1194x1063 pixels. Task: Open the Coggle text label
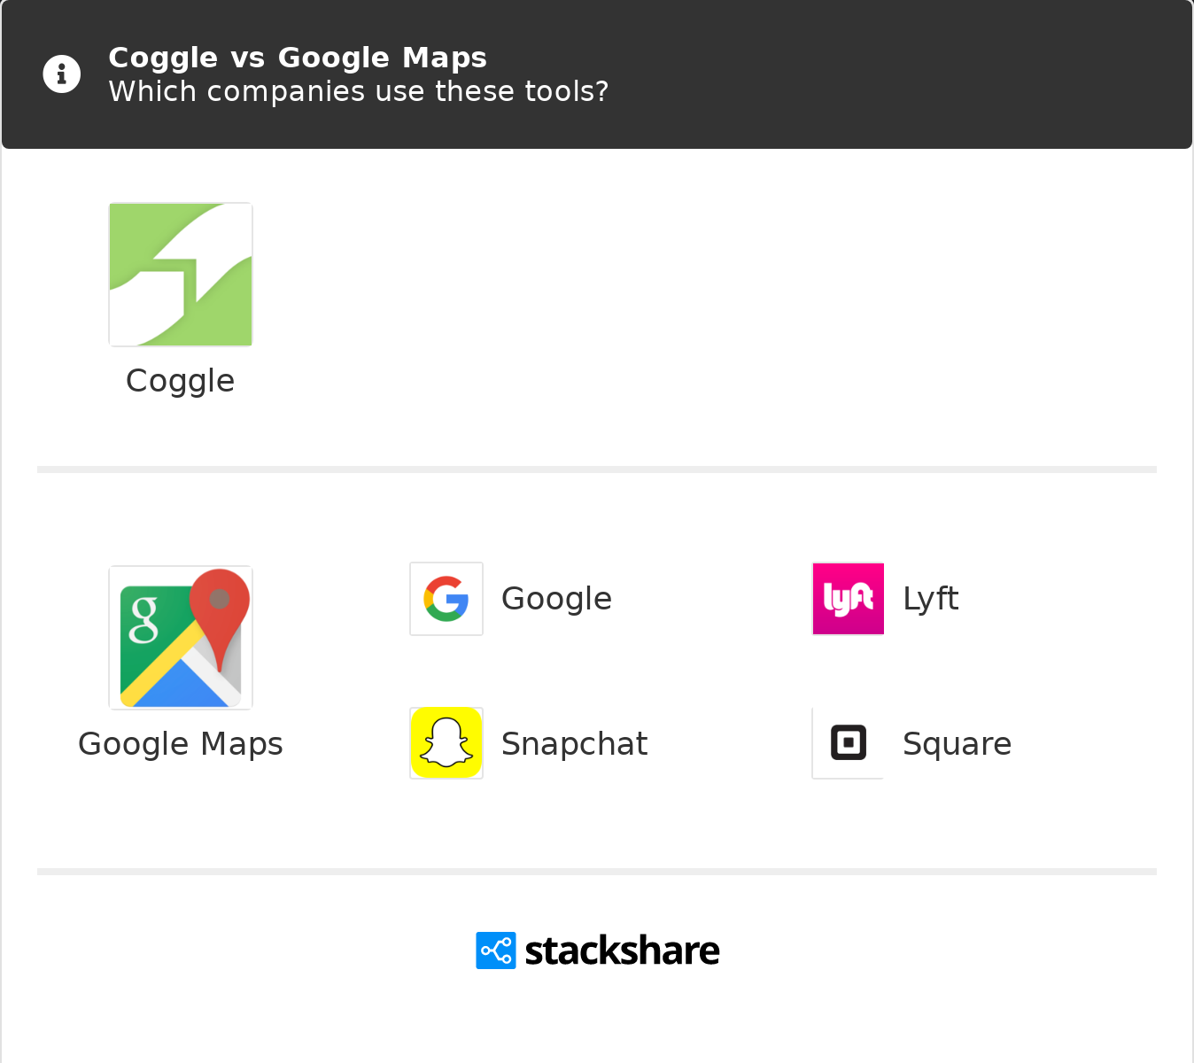tap(181, 381)
